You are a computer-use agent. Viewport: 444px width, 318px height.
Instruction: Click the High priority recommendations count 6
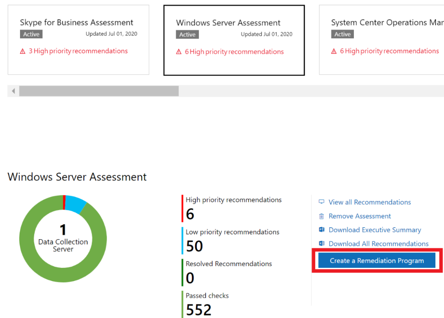point(190,214)
